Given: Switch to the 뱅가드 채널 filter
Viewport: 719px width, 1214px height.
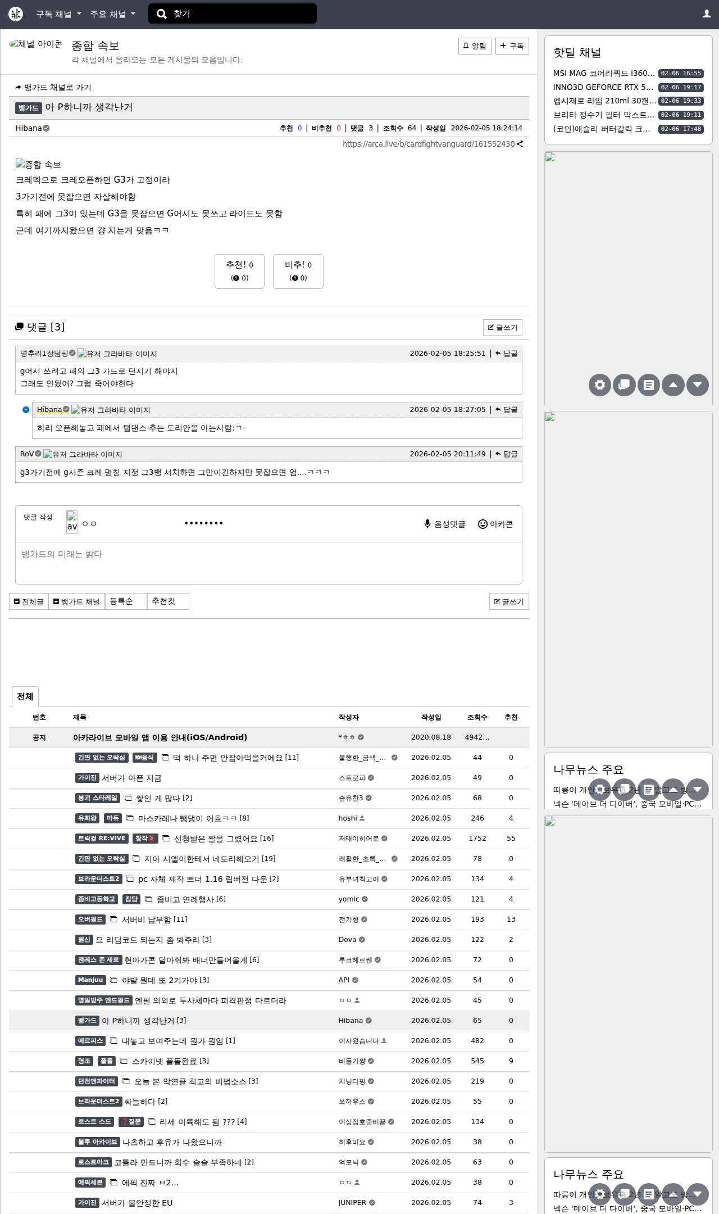Looking at the screenshot, I should (x=76, y=601).
